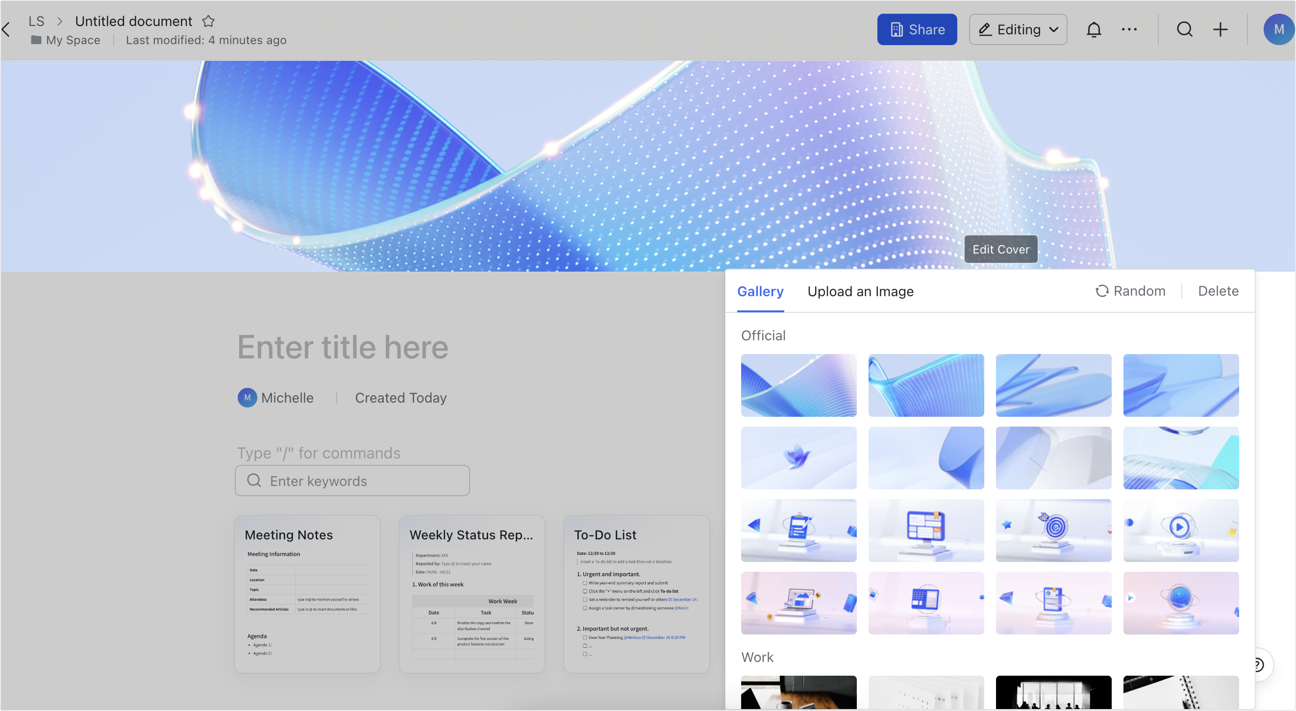Select the first blue wave cover thumbnail
The image size is (1296, 711).
click(x=798, y=385)
